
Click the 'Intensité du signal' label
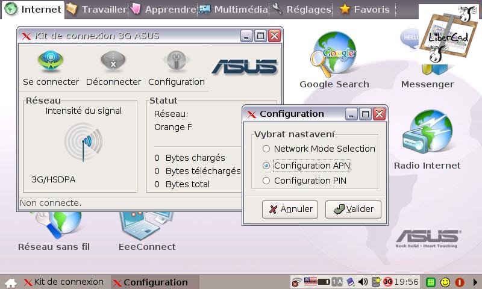84,111
